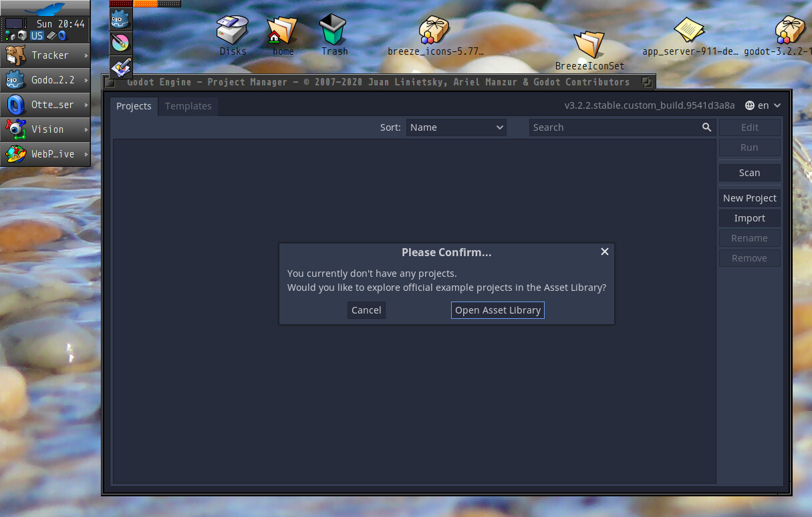812x517 pixels.
Task: Click the blue Otter ring tray icon
Action: [x=63, y=35]
